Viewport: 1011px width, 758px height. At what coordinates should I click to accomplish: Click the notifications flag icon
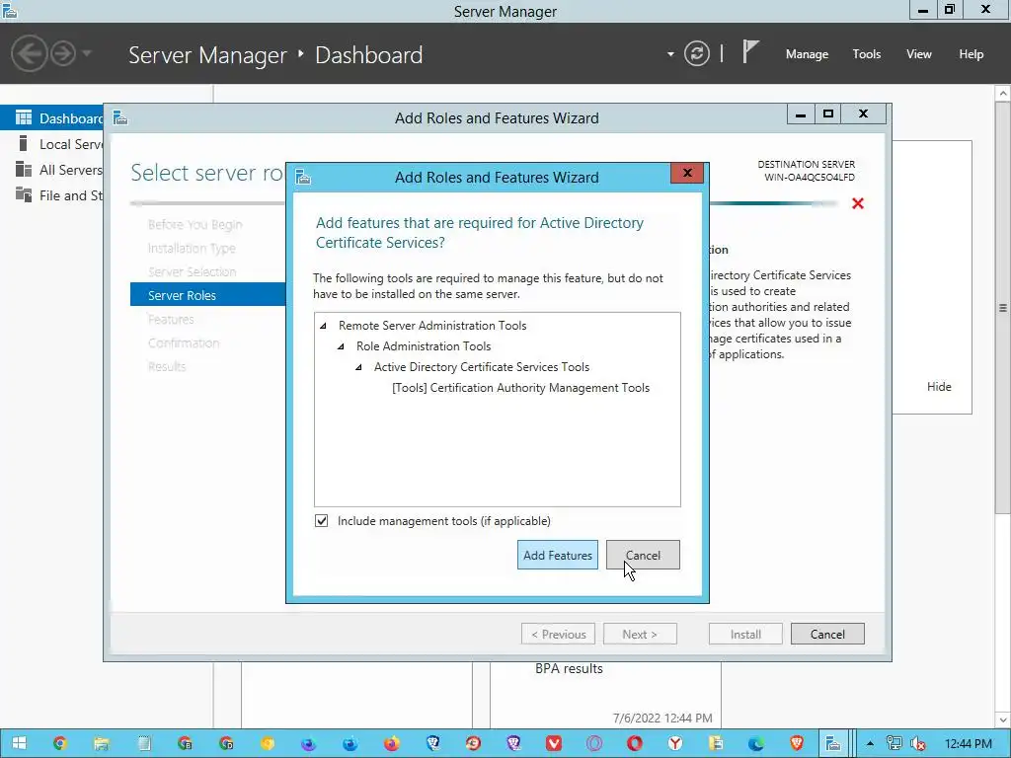750,51
